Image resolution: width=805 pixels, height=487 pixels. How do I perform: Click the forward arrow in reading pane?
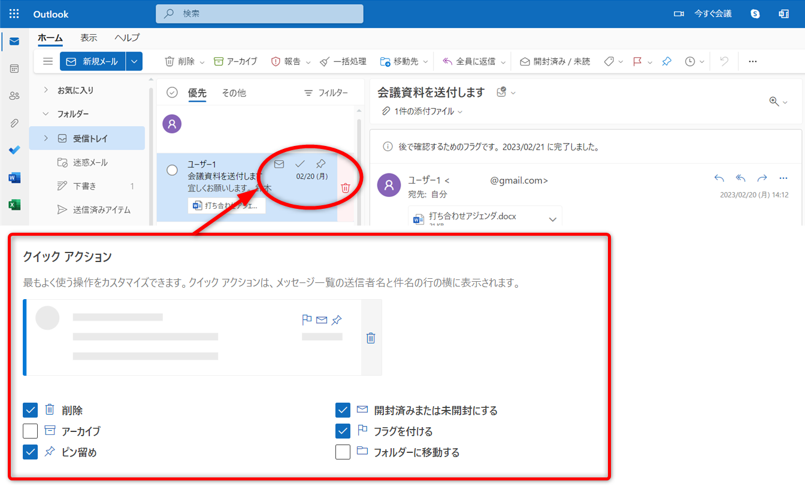(x=762, y=178)
